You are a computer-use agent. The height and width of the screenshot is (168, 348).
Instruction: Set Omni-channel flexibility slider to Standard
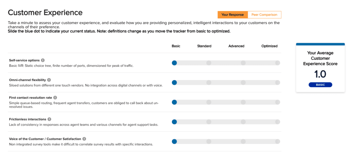209,82
